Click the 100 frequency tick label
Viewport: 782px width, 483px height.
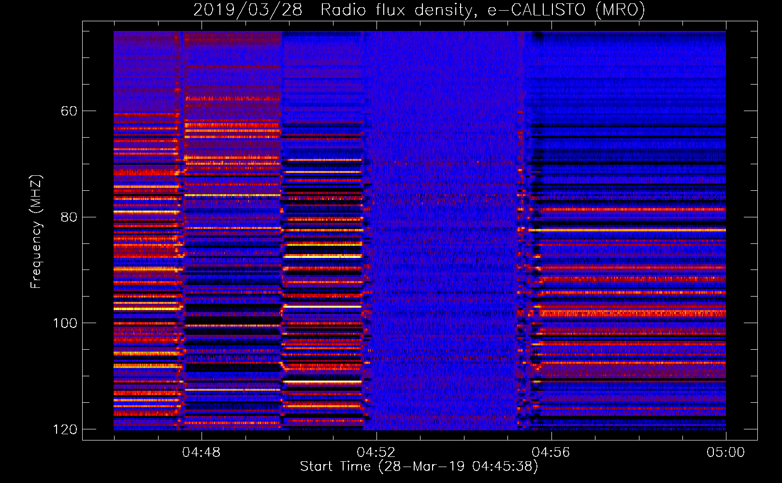[65, 323]
